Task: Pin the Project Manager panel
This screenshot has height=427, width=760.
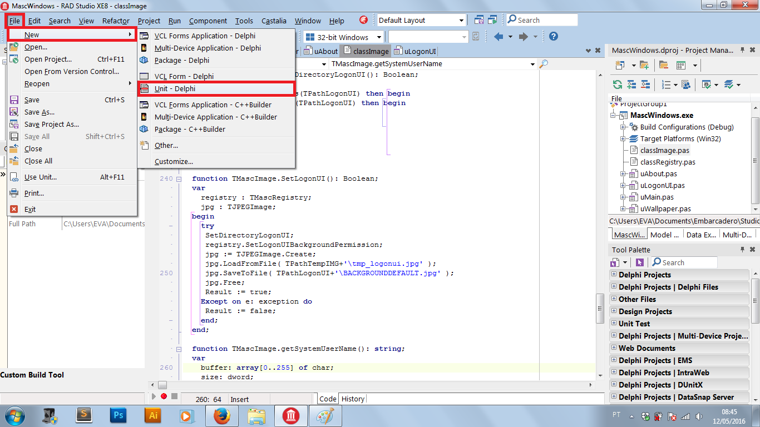Action: coord(742,50)
